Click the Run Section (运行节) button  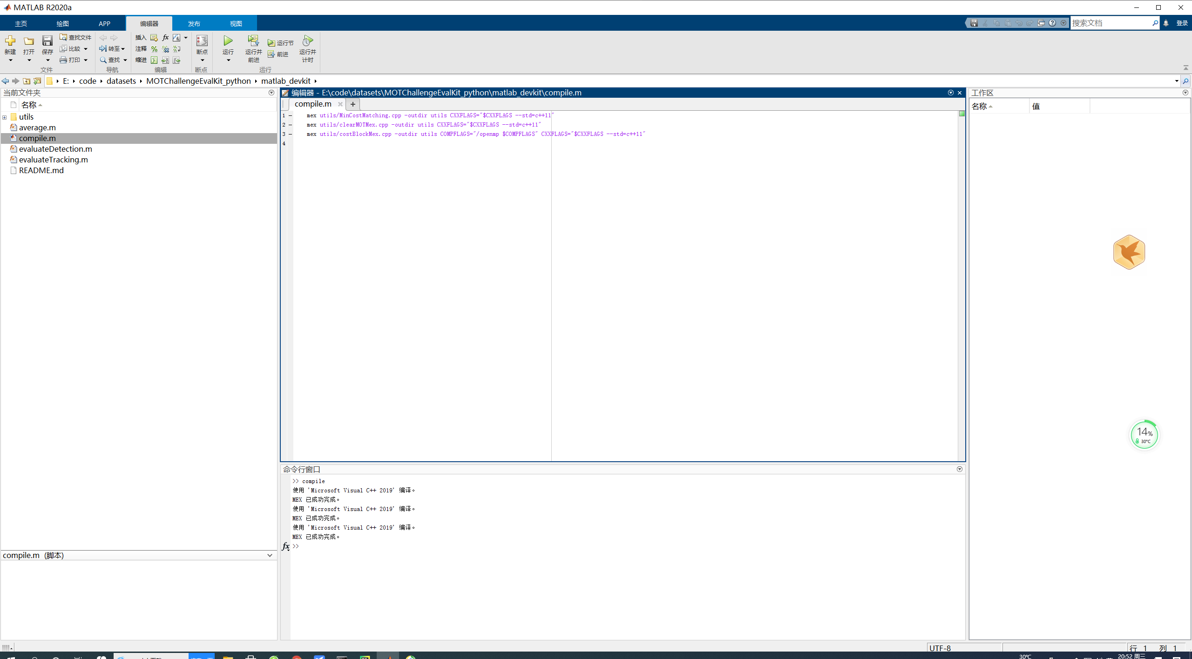[281, 43]
